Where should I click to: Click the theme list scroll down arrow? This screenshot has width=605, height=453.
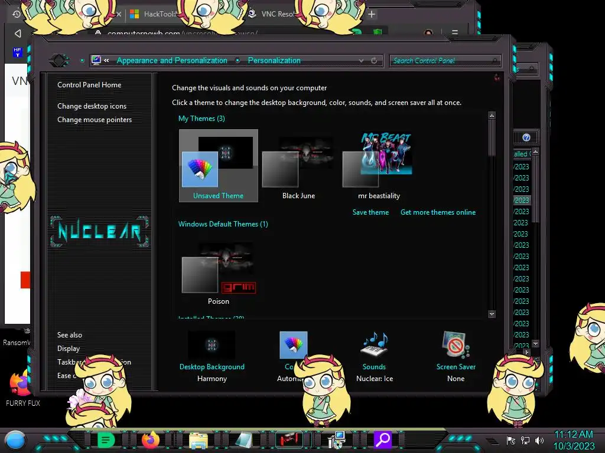[492, 314]
